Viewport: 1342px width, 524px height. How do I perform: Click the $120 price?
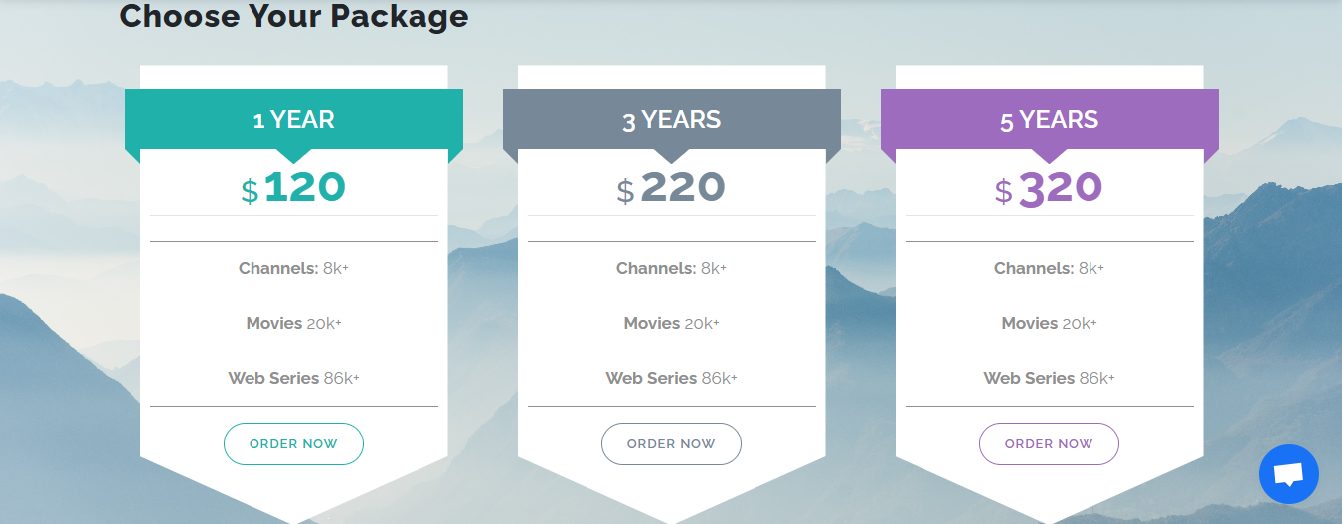click(x=293, y=187)
